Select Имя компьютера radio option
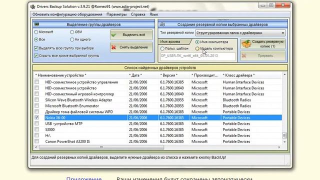This screenshot has height=180, width=320. [197, 42]
